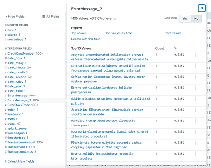Screen dimensions: 211x168
Task: Select the CreditCardNumber field
Action: pos(21,53)
